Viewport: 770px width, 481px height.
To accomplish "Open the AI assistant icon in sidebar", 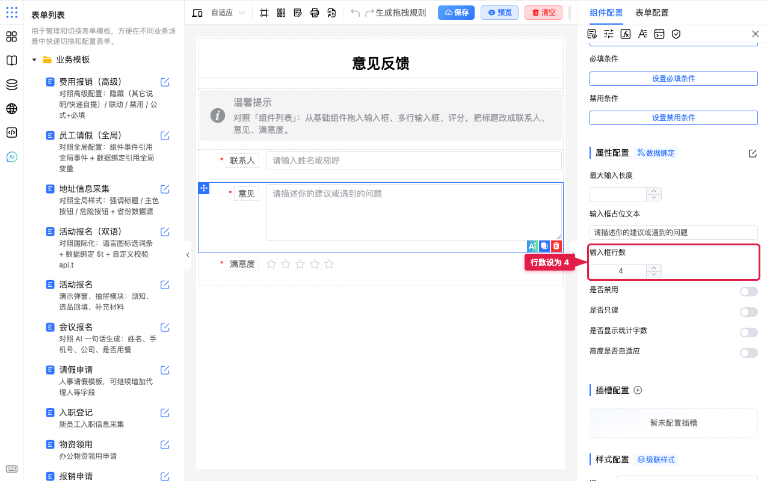I will pyautogui.click(x=11, y=157).
